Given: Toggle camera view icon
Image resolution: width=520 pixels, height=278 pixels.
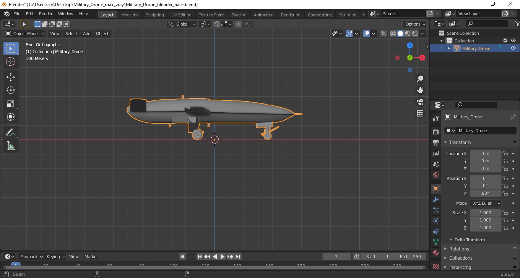Looking at the screenshot, I should pyautogui.click(x=420, y=102).
